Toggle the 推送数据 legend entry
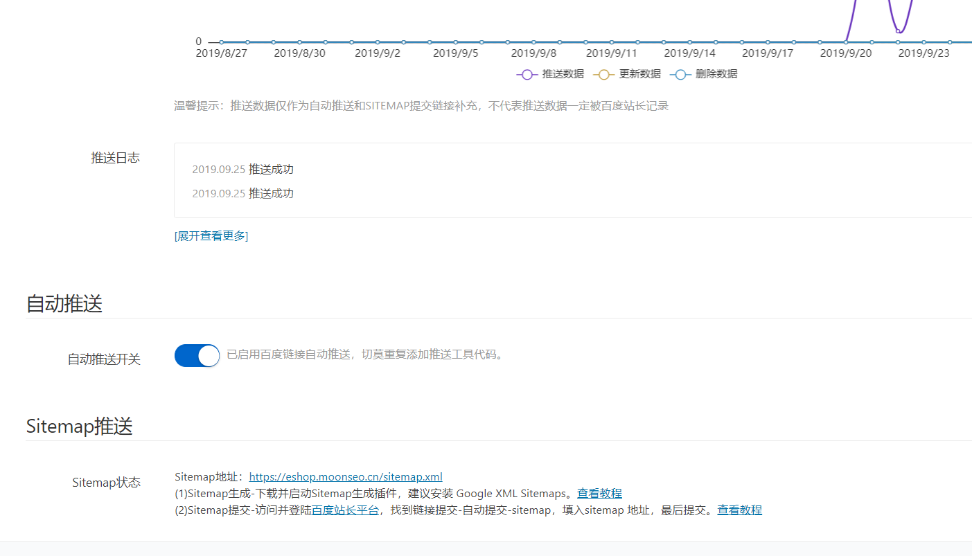Screen dimensions: 972x556 click(550, 74)
